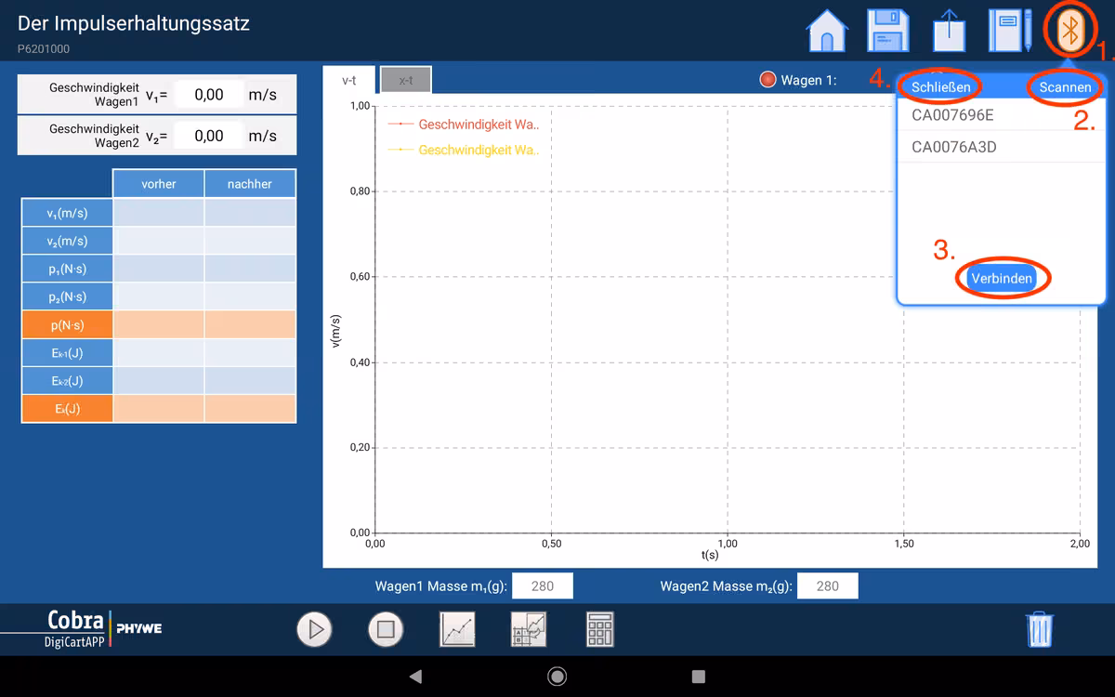Open the single line graph view icon

tap(457, 629)
